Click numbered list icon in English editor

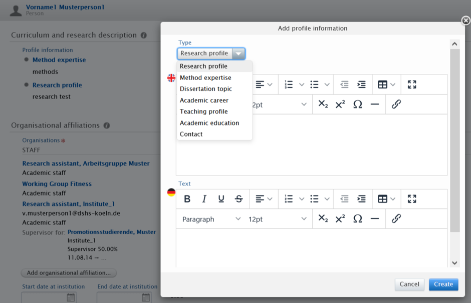tap(289, 84)
